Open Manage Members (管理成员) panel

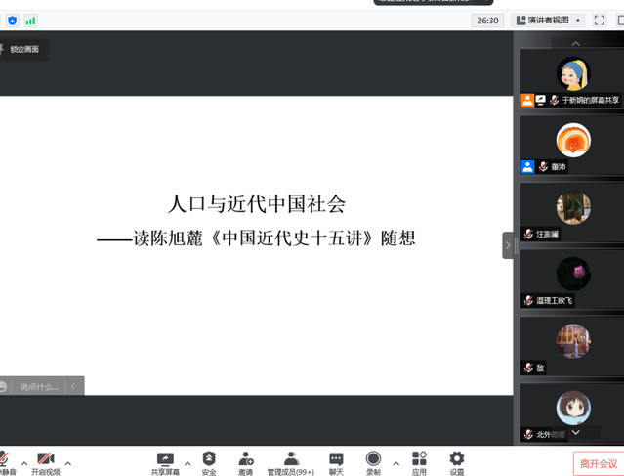(291, 459)
